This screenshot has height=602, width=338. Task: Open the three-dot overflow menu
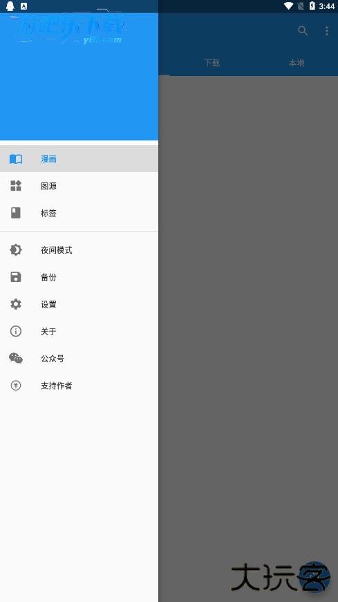pos(327,30)
